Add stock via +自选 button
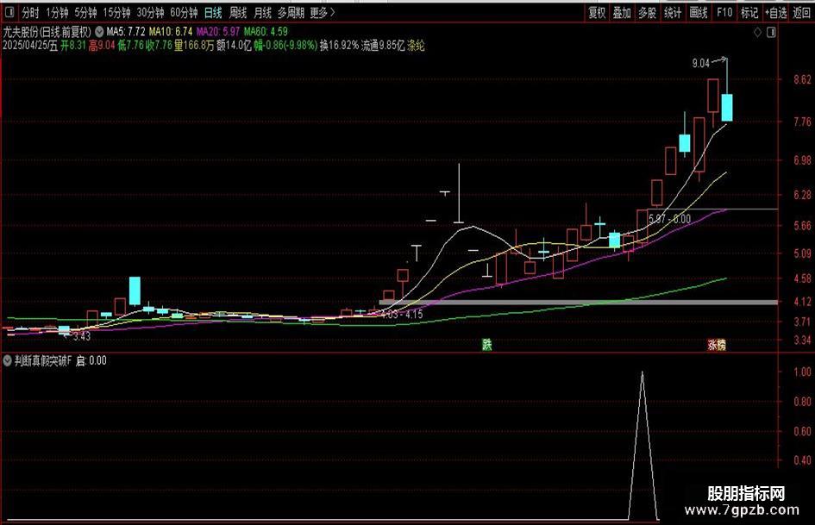This screenshot has width=815, height=525. click(776, 12)
